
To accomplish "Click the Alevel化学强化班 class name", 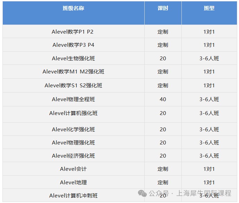I will [73, 130].
